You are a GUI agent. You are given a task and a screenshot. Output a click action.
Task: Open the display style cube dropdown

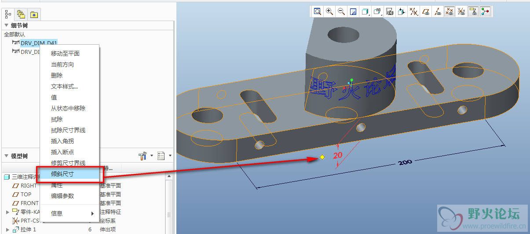click(366, 11)
